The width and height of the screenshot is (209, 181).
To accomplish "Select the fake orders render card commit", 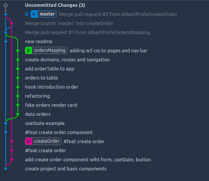I will [51, 105].
